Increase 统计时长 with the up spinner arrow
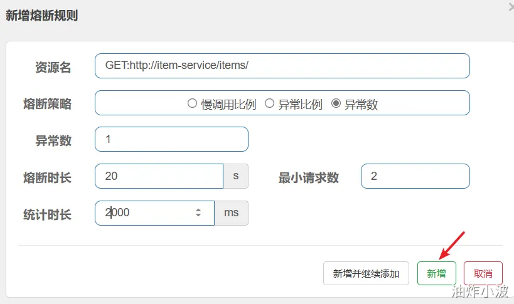Screen dimensions: 514x304 (x=198, y=209)
